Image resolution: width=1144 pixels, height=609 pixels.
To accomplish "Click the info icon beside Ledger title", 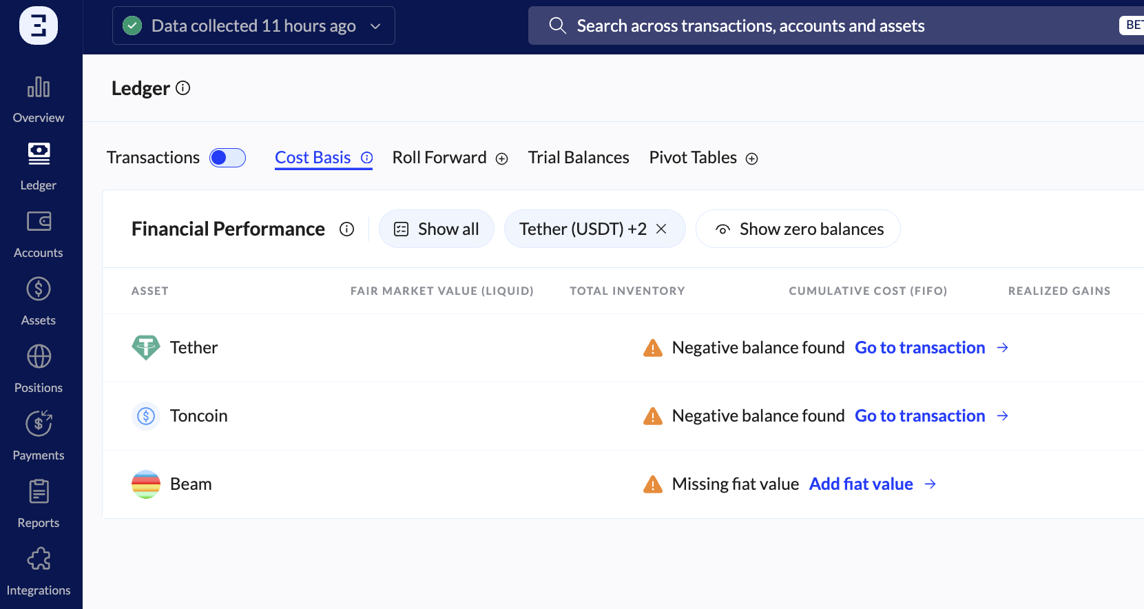I will 183,88.
